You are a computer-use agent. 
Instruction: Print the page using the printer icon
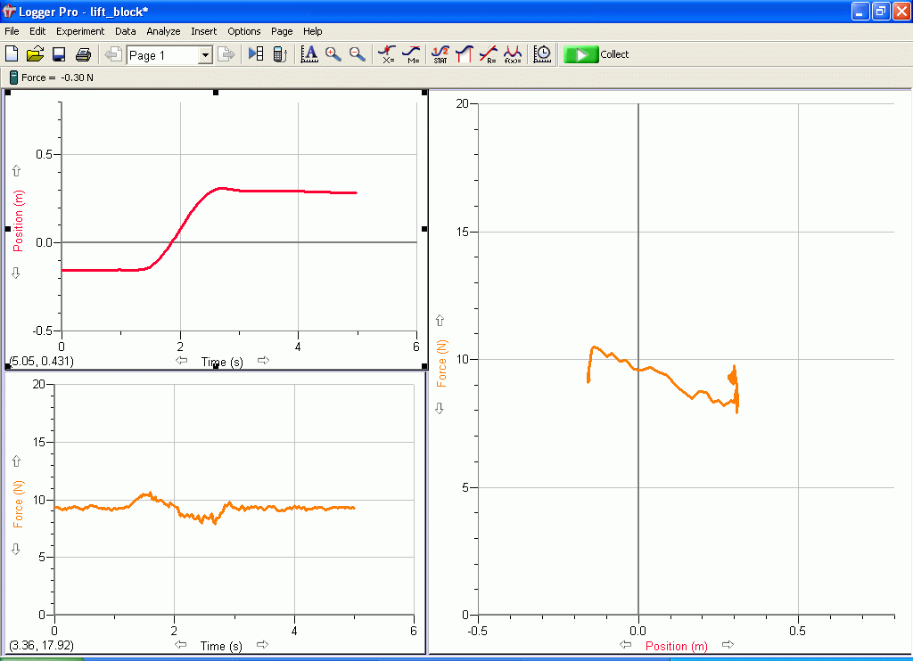pyautogui.click(x=83, y=54)
